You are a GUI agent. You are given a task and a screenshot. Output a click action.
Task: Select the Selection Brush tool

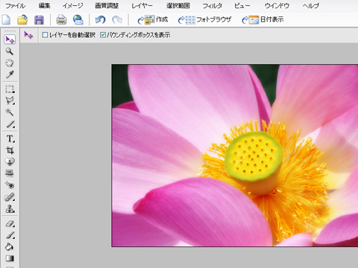10,124
